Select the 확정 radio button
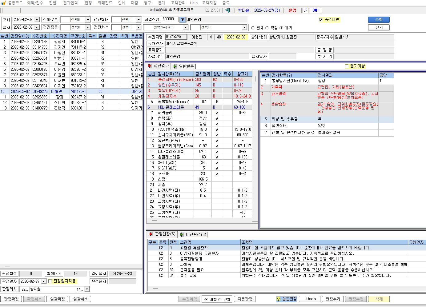 pos(267,28)
